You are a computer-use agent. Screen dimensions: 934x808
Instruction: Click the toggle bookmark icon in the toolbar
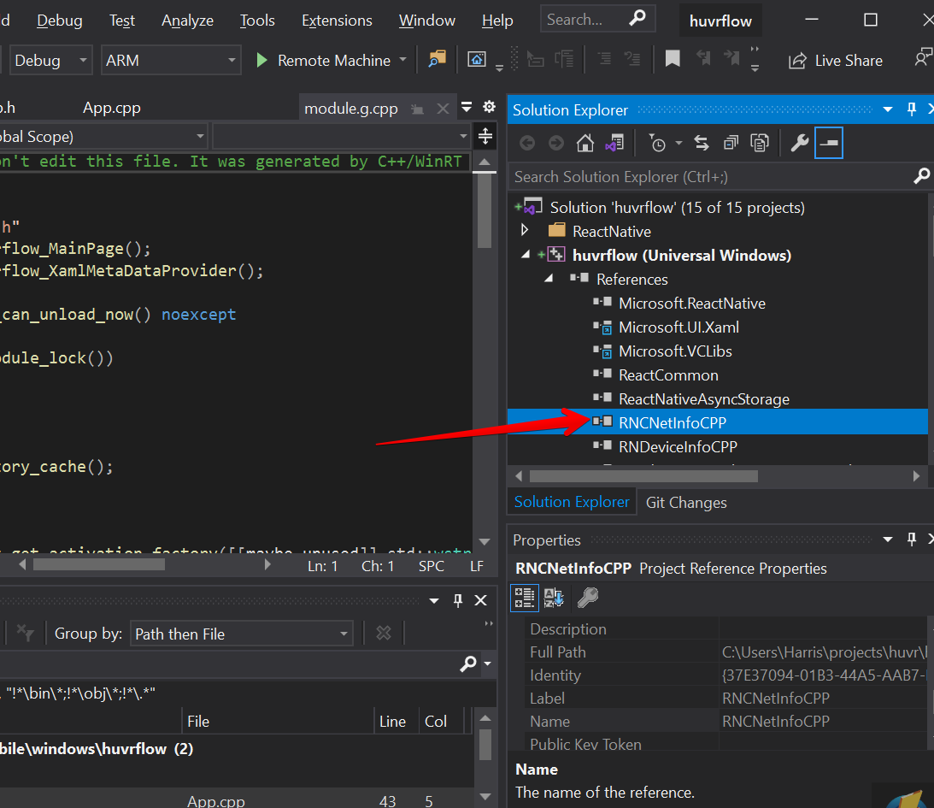coord(672,58)
